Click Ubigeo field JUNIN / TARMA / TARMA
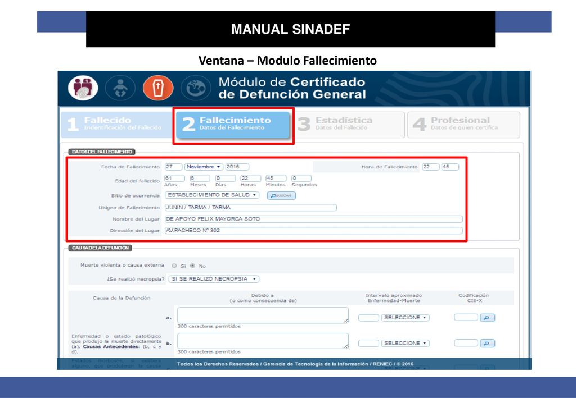The image size is (576, 398). [250, 208]
